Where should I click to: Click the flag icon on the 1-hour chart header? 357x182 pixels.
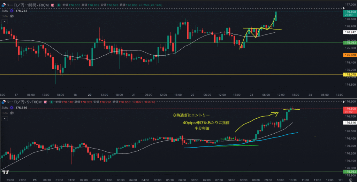click(x=52, y=6)
